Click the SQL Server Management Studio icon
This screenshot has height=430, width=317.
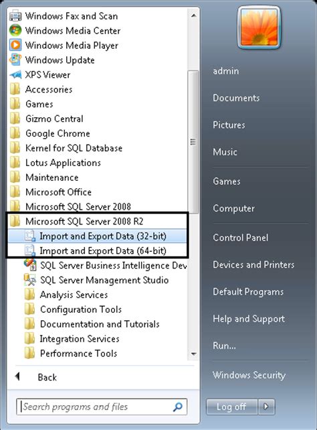coord(30,280)
